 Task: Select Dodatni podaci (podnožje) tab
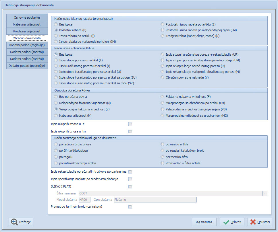tap(27, 66)
